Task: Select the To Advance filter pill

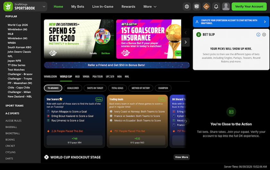Action: pos(53,88)
